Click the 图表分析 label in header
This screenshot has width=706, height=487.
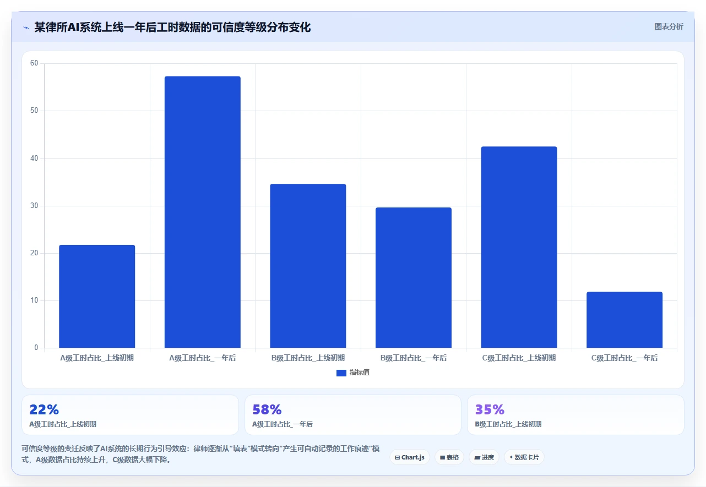click(x=669, y=27)
